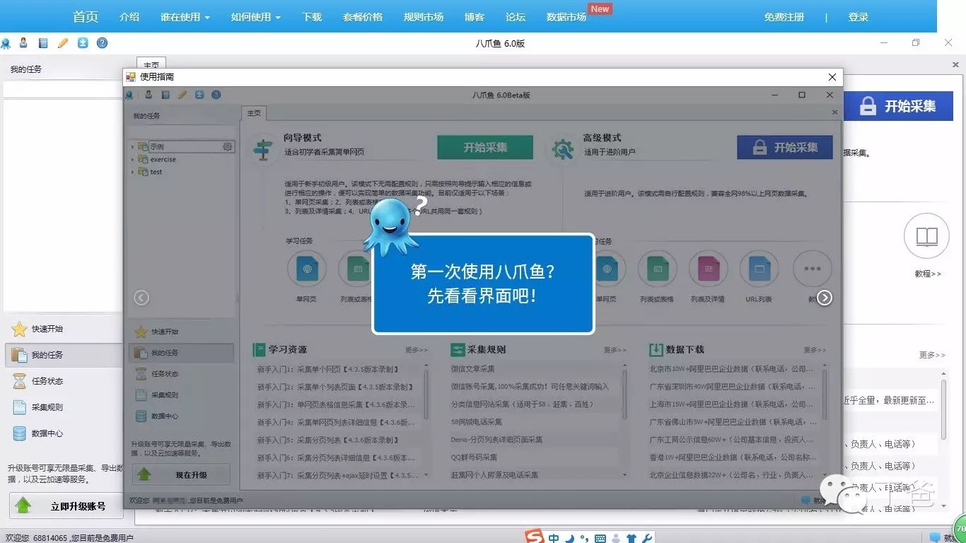Click the three-dots more tasks icon in guide
Viewport: 966px width, 543px height.
point(812,269)
